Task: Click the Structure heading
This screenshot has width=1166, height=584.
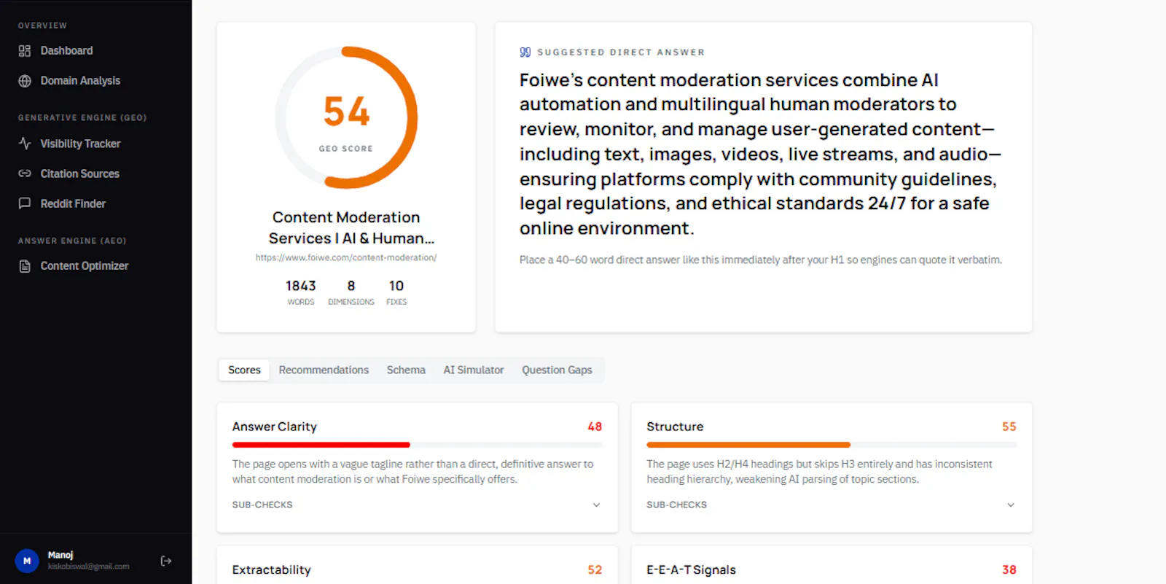Action: (675, 427)
